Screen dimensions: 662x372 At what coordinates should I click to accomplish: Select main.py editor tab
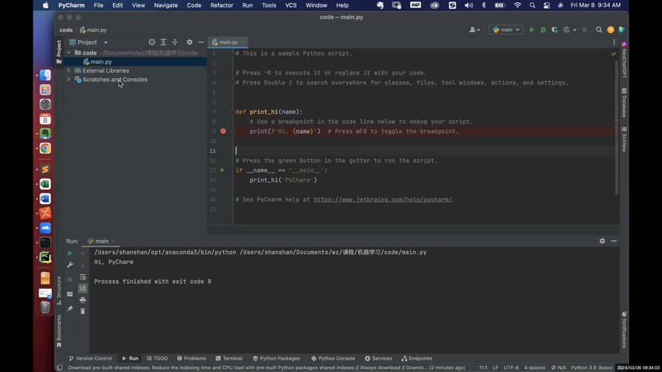tap(228, 42)
